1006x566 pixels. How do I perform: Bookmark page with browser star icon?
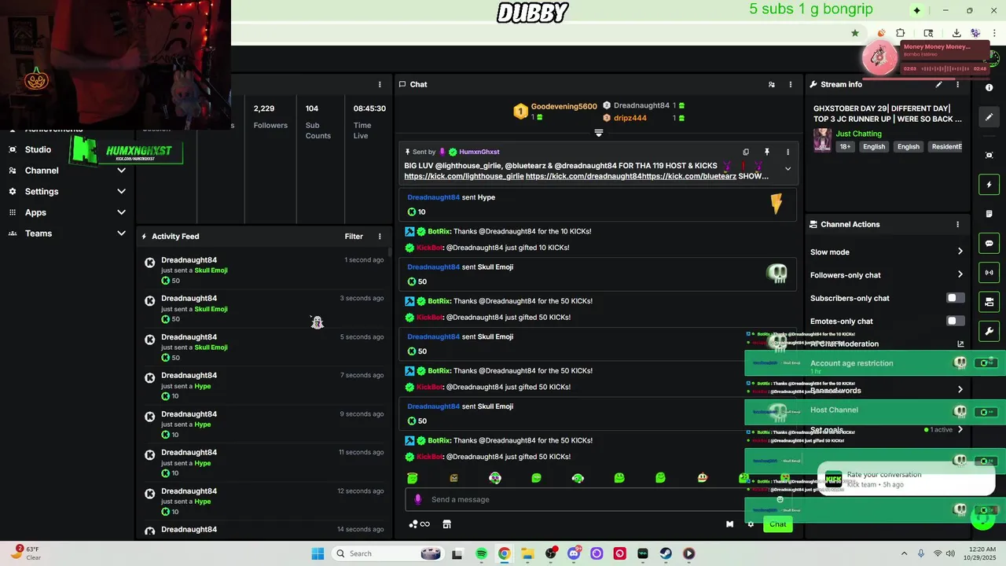point(855,33)
